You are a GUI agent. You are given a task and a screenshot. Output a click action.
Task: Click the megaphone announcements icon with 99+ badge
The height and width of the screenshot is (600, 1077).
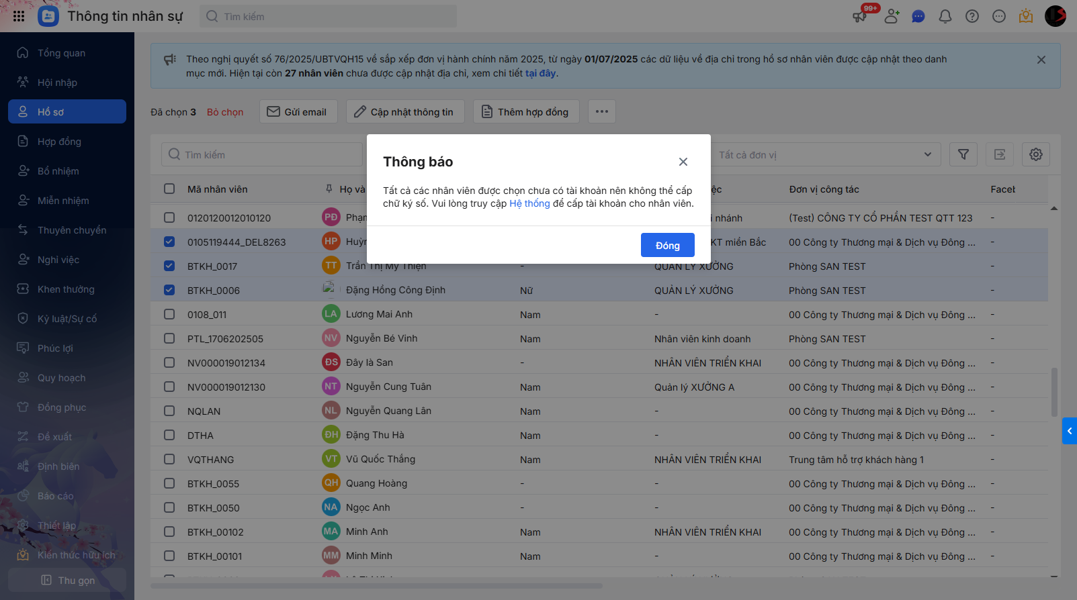[860, 16]
